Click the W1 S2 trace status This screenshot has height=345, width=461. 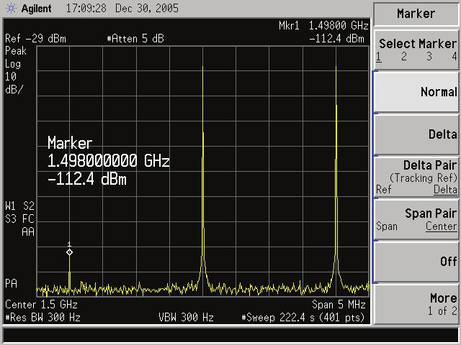(19, 206)
